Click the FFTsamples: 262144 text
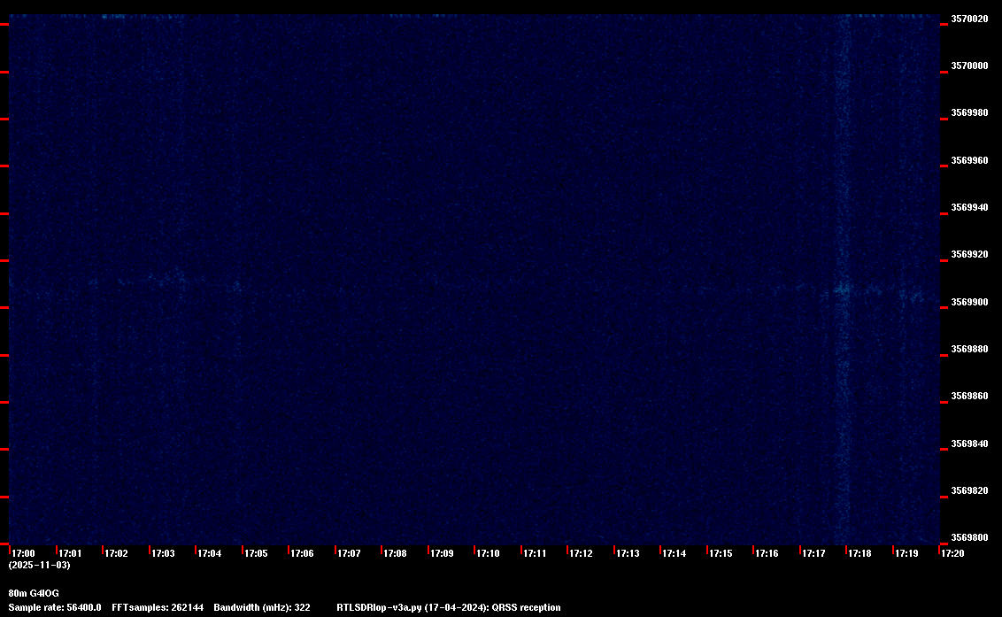1002x617 pixels. [158, 607]
